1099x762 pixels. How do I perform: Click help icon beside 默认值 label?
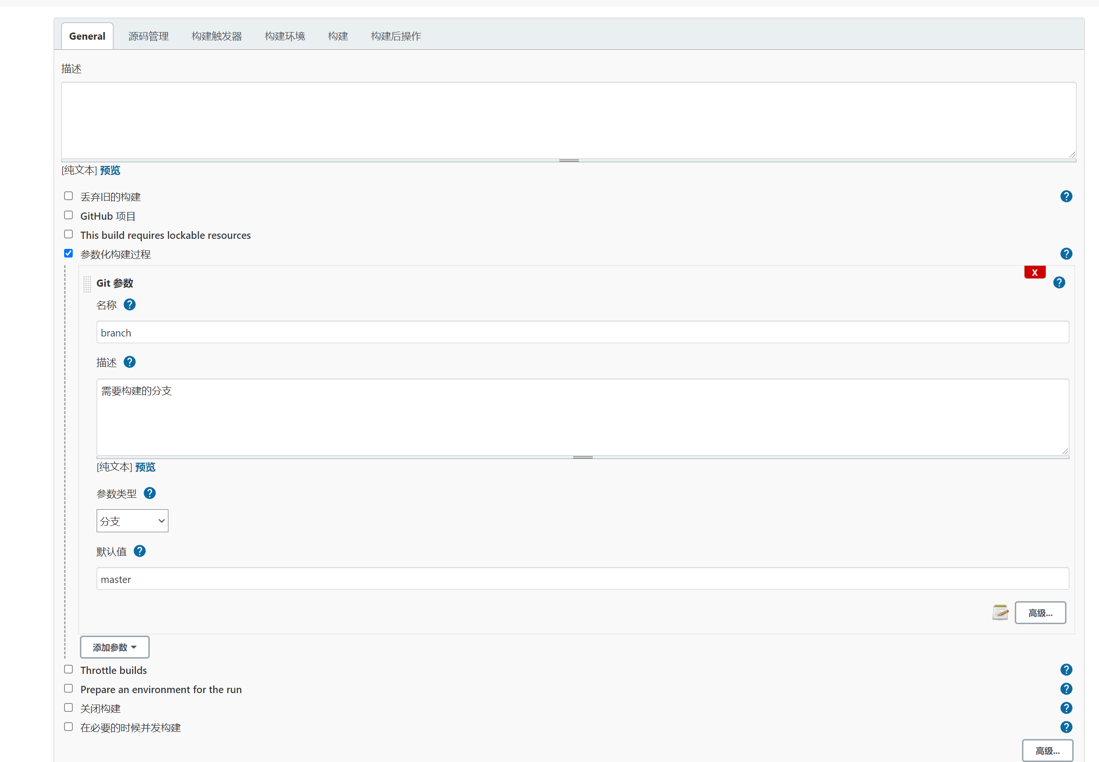click(139, 551)
